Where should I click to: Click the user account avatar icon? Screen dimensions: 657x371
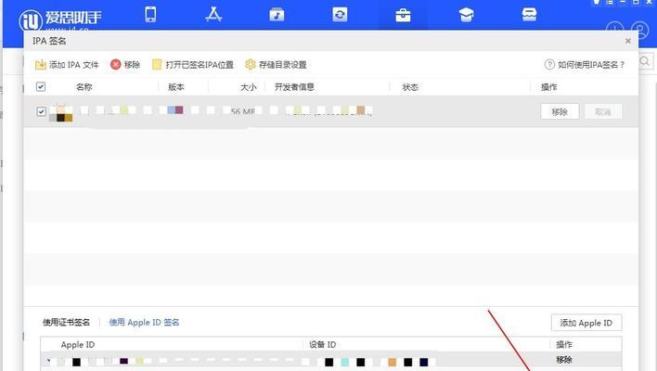click(640, 29)
